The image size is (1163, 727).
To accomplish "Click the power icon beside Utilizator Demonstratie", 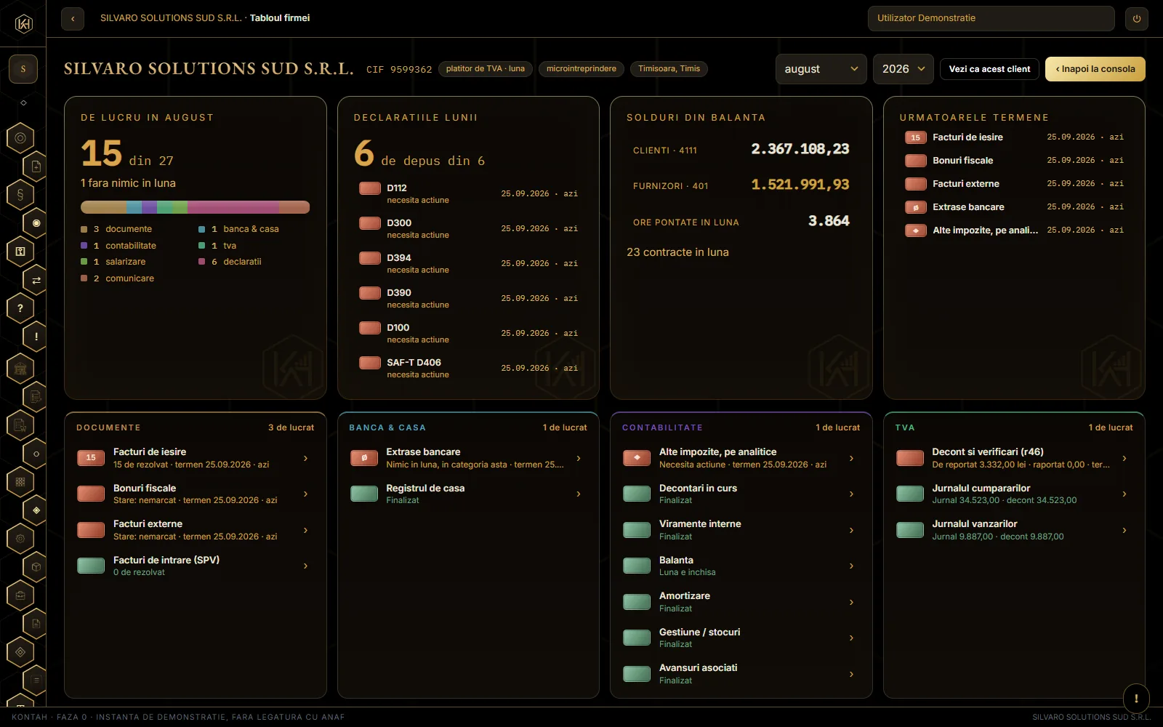I will pos(1137,18).
